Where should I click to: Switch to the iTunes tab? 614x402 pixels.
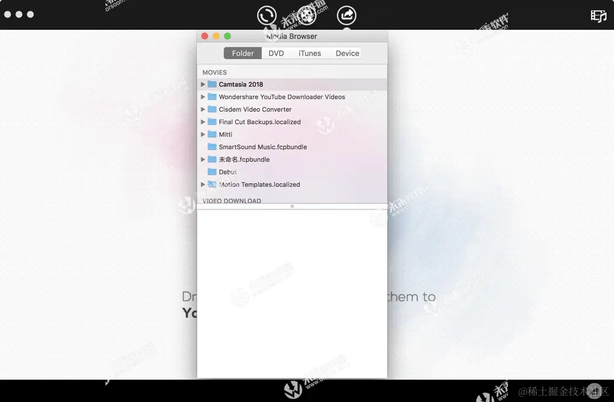(310, 53)
